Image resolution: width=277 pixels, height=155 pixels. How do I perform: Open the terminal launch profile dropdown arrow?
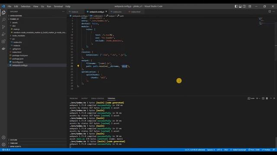(260, 99)
